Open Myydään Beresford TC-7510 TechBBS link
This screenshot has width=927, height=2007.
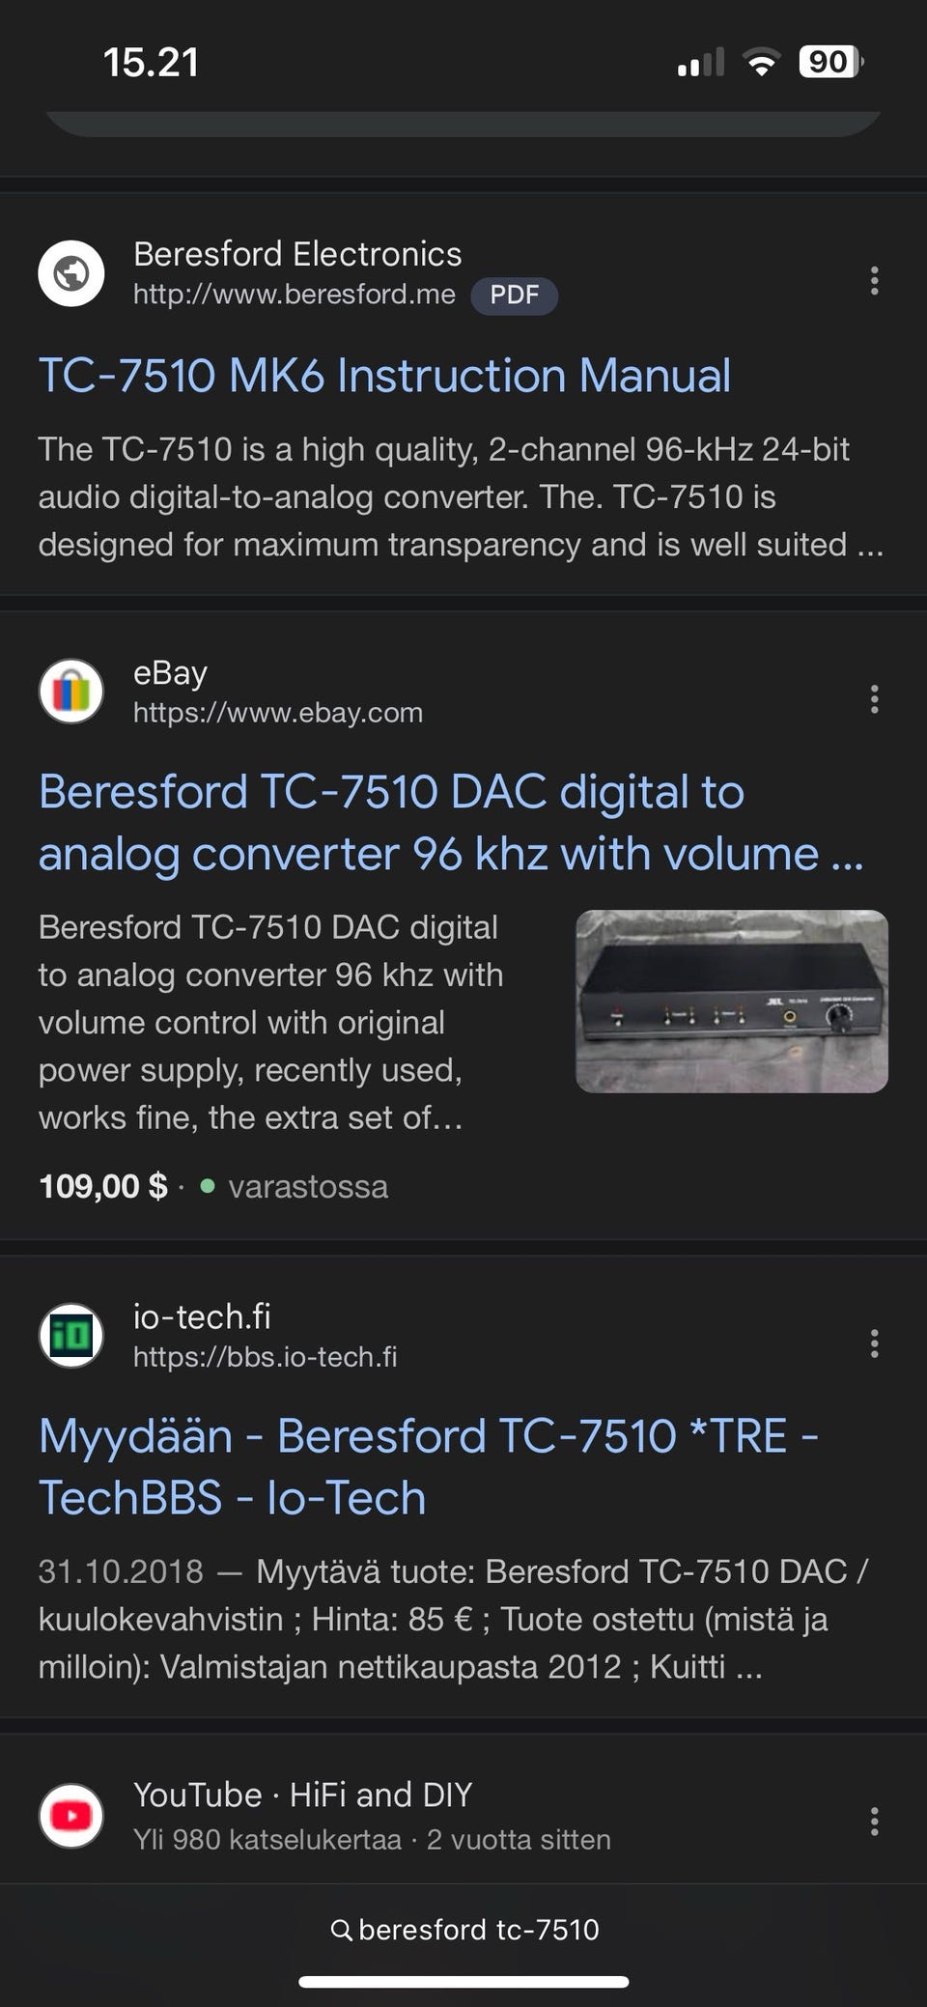pos(428,1466)
